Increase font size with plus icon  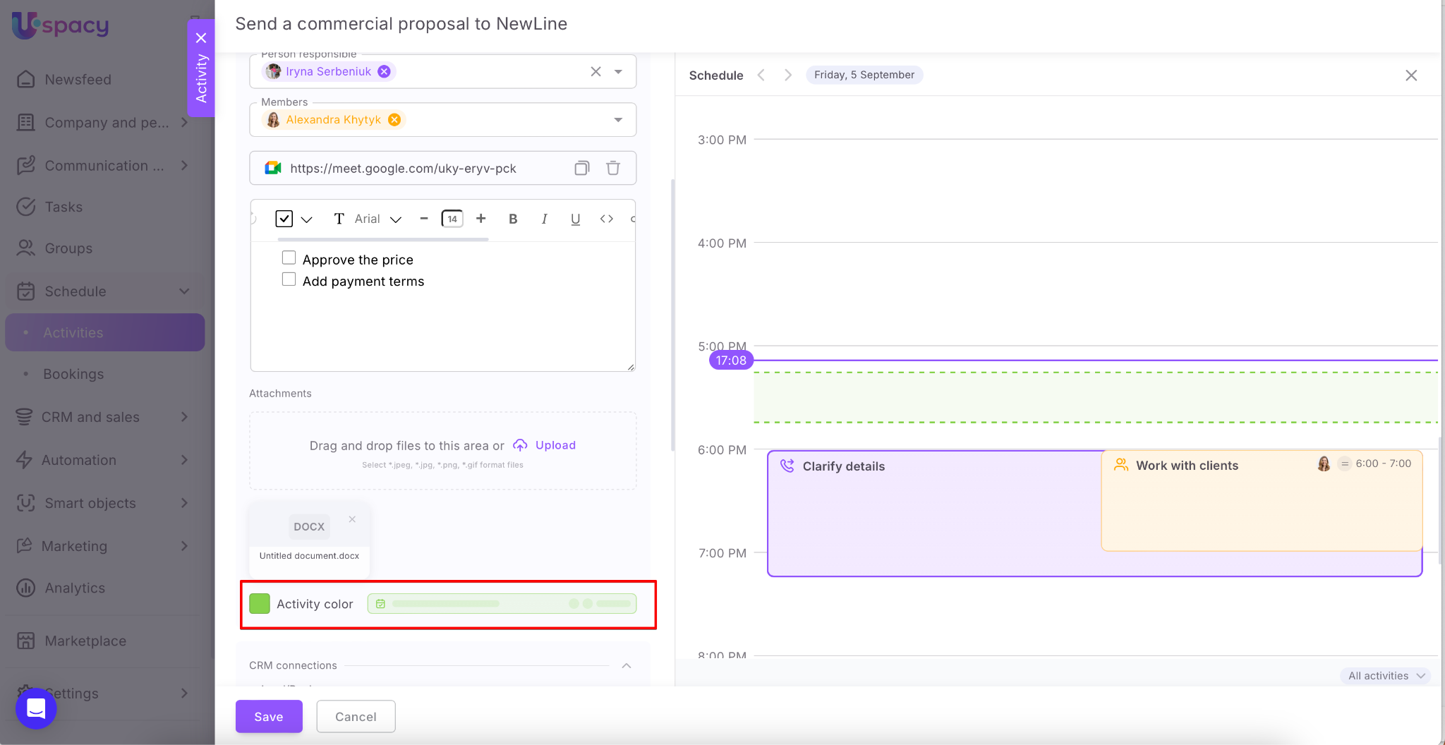point(480,219)
